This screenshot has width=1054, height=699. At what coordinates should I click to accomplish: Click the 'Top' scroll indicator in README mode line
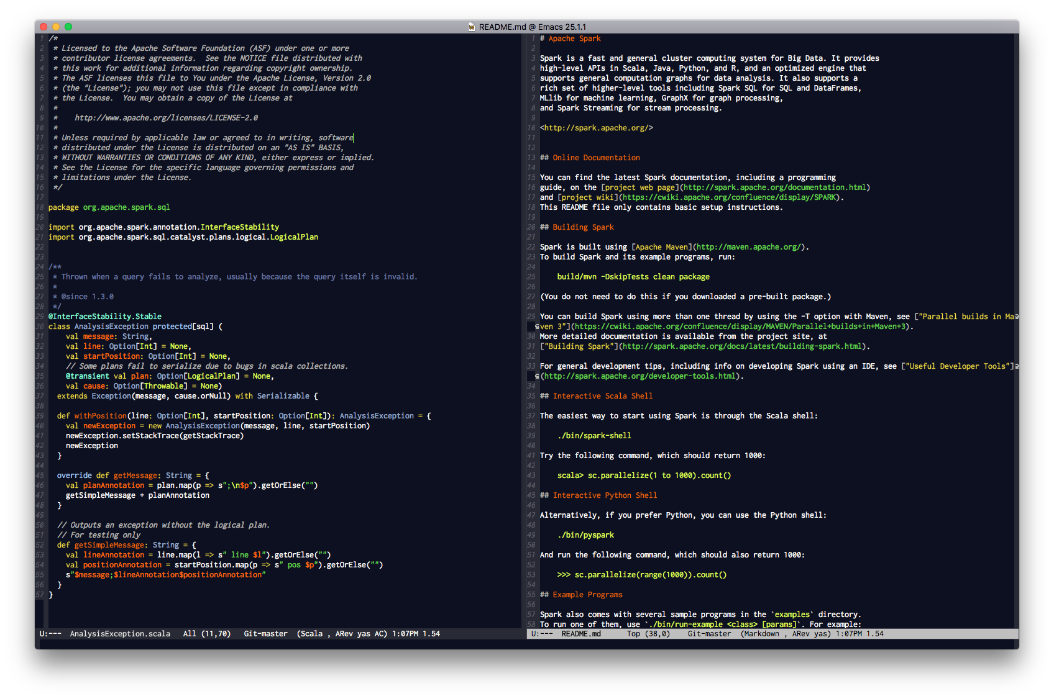[x=633, y=634]
